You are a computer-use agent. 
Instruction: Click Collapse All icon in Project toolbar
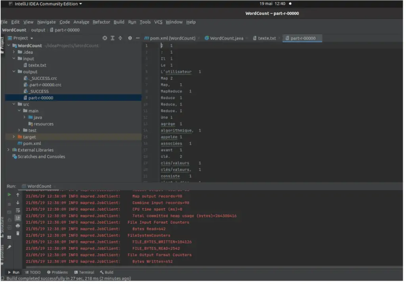(x=121, y=38)
